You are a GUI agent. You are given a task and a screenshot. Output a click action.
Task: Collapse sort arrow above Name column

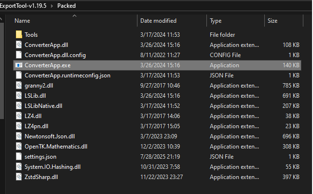74,15
